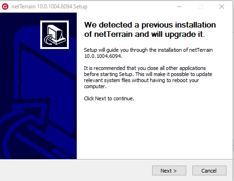Image resolution: width=234 pixels, height=181 pixels.
Task: Click the word "computer." ending the paragraph
Action: [95, 86]
